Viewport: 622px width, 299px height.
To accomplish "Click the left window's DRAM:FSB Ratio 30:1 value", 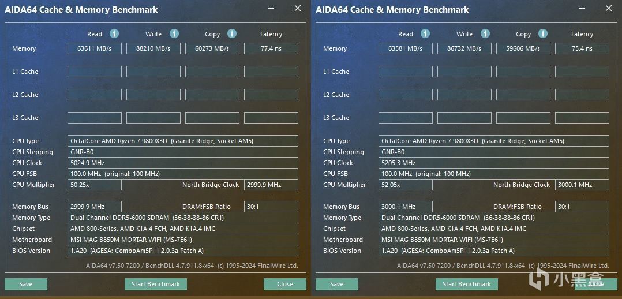I will coord(271,207).
